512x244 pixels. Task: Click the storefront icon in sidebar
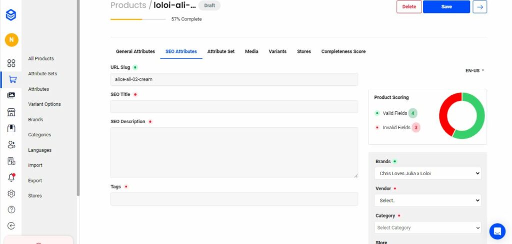11,112
